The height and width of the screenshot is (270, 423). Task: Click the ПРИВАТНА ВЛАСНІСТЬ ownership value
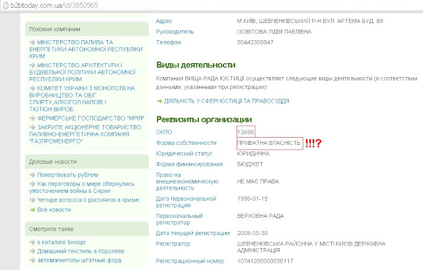click(269, 143)
